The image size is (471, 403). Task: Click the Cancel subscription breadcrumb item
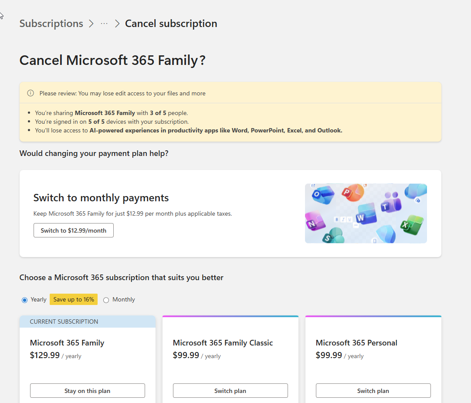pos(171,24)
